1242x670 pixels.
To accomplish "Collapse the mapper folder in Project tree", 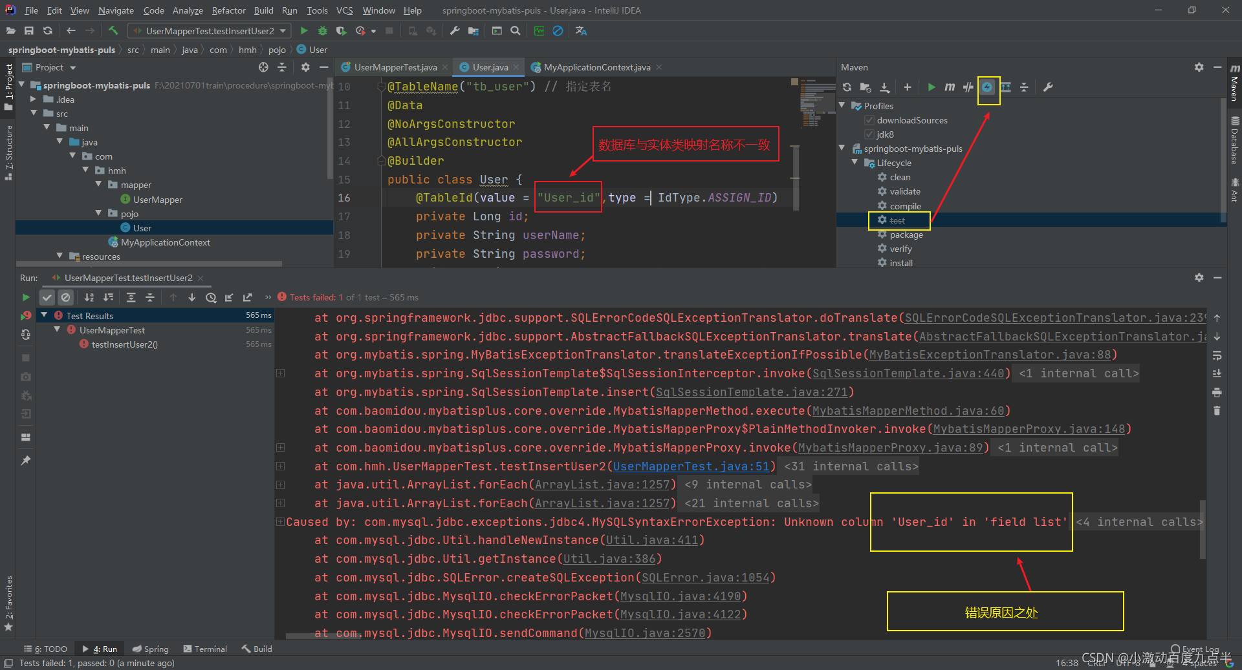I will (x=98, y=184).
